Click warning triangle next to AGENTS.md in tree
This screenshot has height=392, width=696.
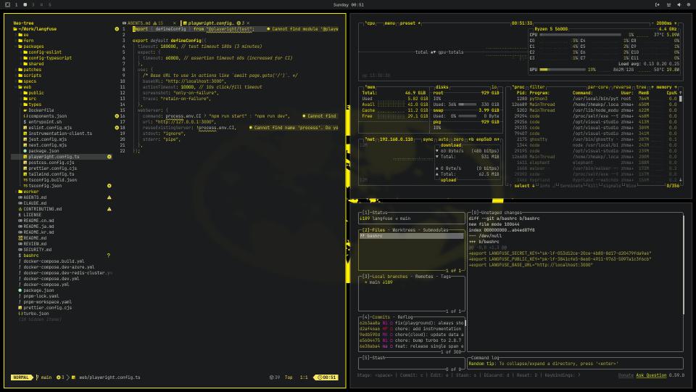click(109, 197)
